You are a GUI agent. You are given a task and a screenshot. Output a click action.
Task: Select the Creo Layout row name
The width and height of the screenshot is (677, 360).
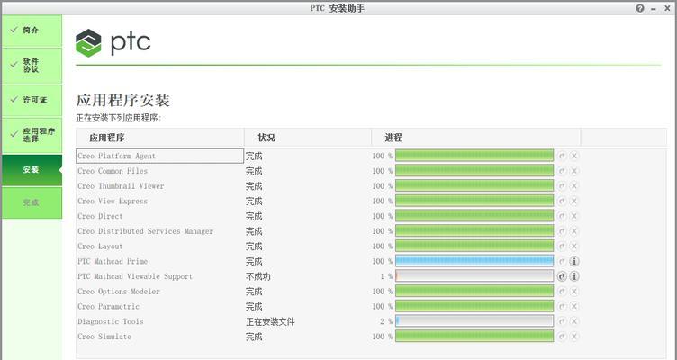pos(100,246)
